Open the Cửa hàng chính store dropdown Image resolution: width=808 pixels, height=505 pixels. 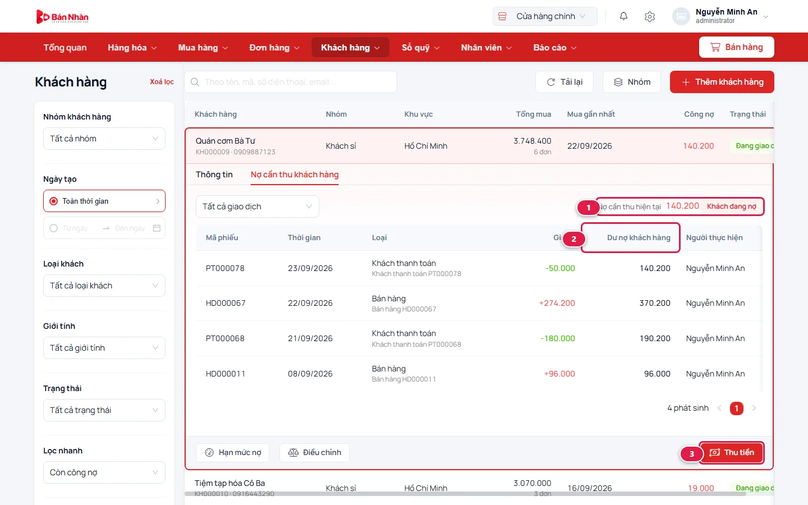(545, 16)
